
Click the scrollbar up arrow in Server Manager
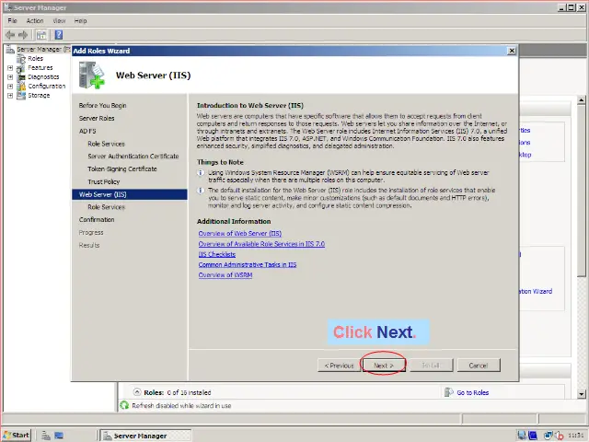(x=582, y=100)
